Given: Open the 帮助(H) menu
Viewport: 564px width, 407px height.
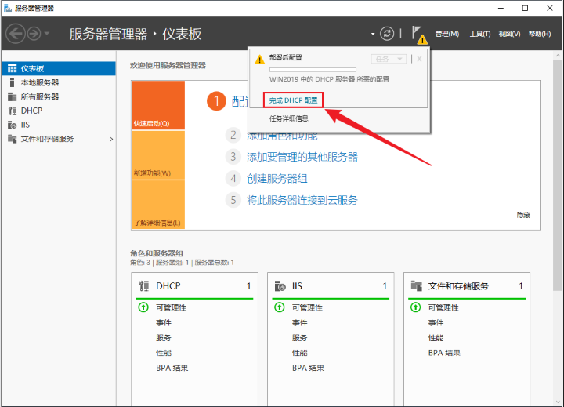Looking at the screenshot, I should (x=540, y=34).
